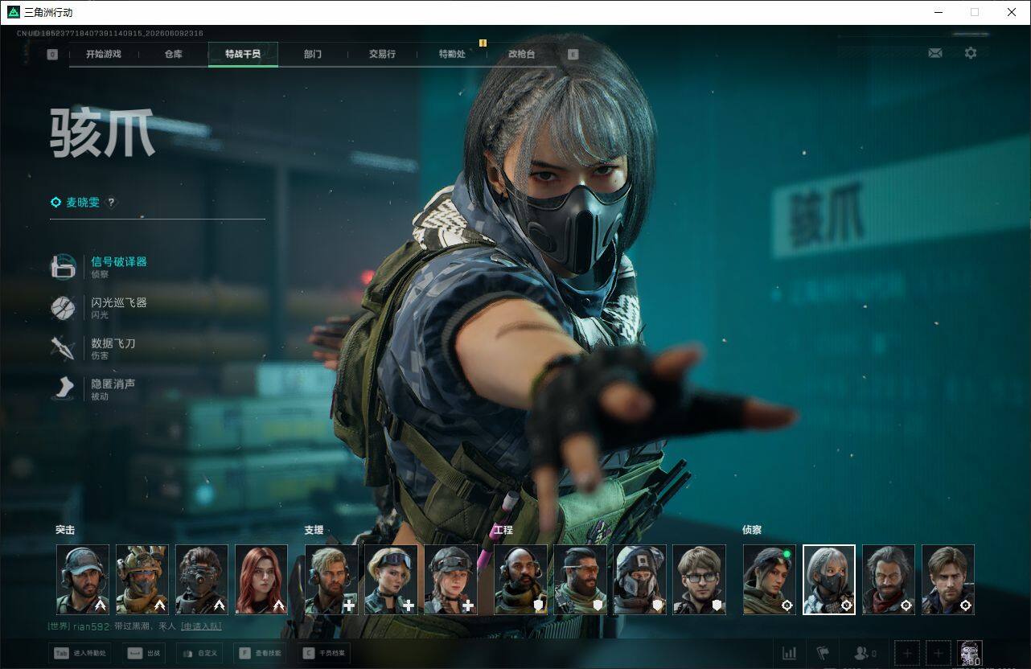Click the 进入特勤处 button
Screen dimensions: 1031x669
80,654
